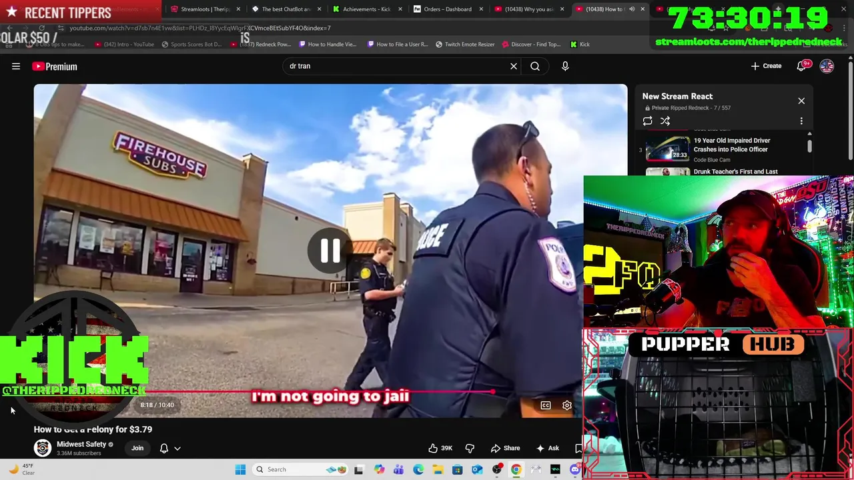Open the account avatar menu
Viewport: 854px width, 480px height.
pos(827,66)
